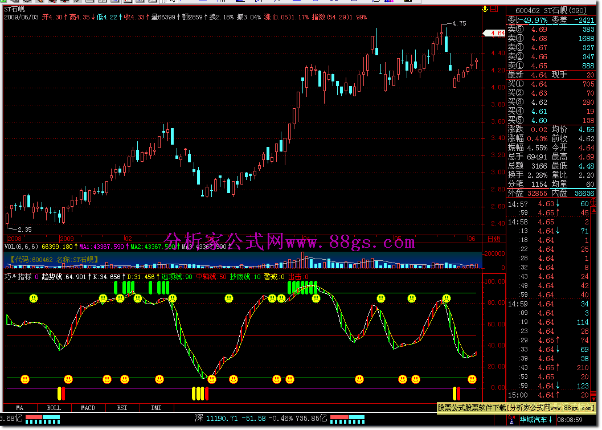Switch to the DMI indicator tab
602x430 pixels.
point(156,408)
